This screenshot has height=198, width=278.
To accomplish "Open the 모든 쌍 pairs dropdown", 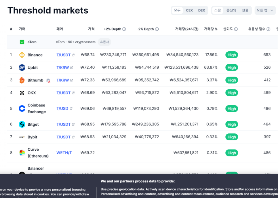I will pyautogui.click(x=265, y=10).
